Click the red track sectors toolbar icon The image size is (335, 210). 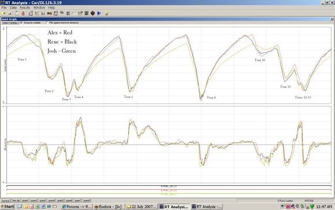pos(56,13)
